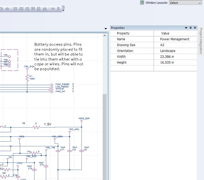
Task: Toggle auto-hide pin on Properties panel
Action: pyautogui.click(x=190, y=28)
